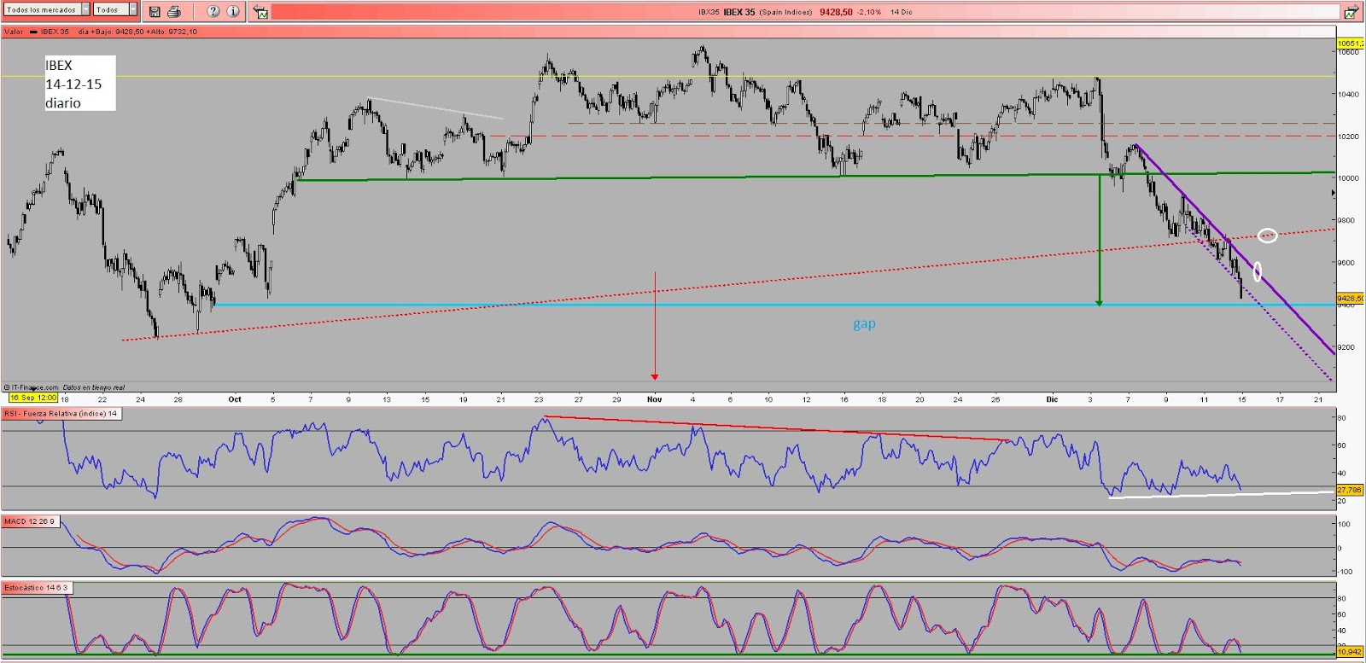
Task: Click the blue 'gap' annotation text
Action: click(864, 323)
